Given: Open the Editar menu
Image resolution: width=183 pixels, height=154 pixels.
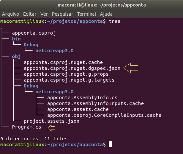Looking at the screenshot, I should point(30,14).
